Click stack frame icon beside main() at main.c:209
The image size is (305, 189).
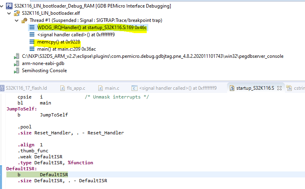click(x=32, y=49)
